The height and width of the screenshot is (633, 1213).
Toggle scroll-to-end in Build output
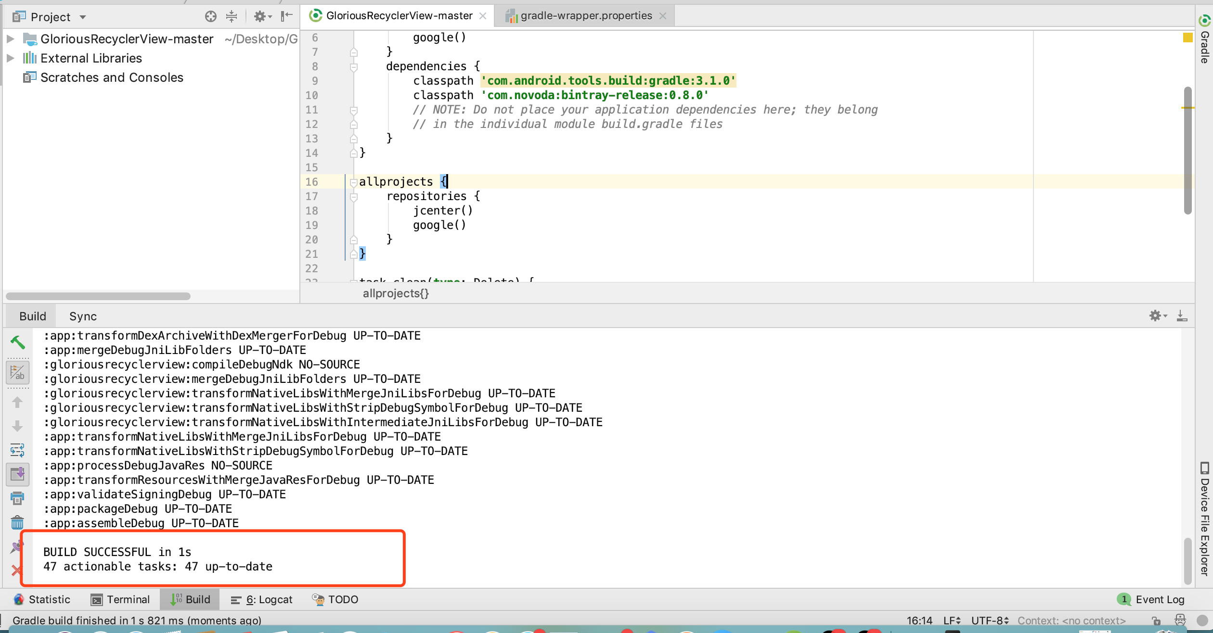click(x=18, y=474)
